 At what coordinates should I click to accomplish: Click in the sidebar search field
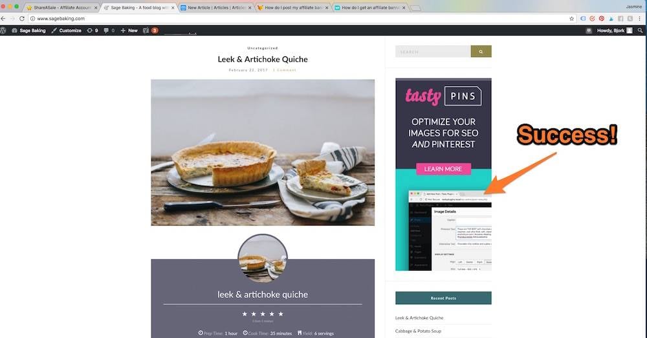(433, 52)
